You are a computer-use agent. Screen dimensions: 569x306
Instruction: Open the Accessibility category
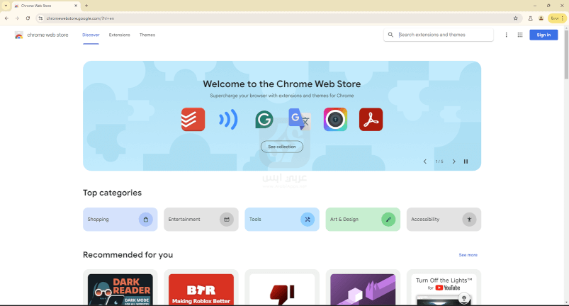pyautogui.click(x=444, y=220)
